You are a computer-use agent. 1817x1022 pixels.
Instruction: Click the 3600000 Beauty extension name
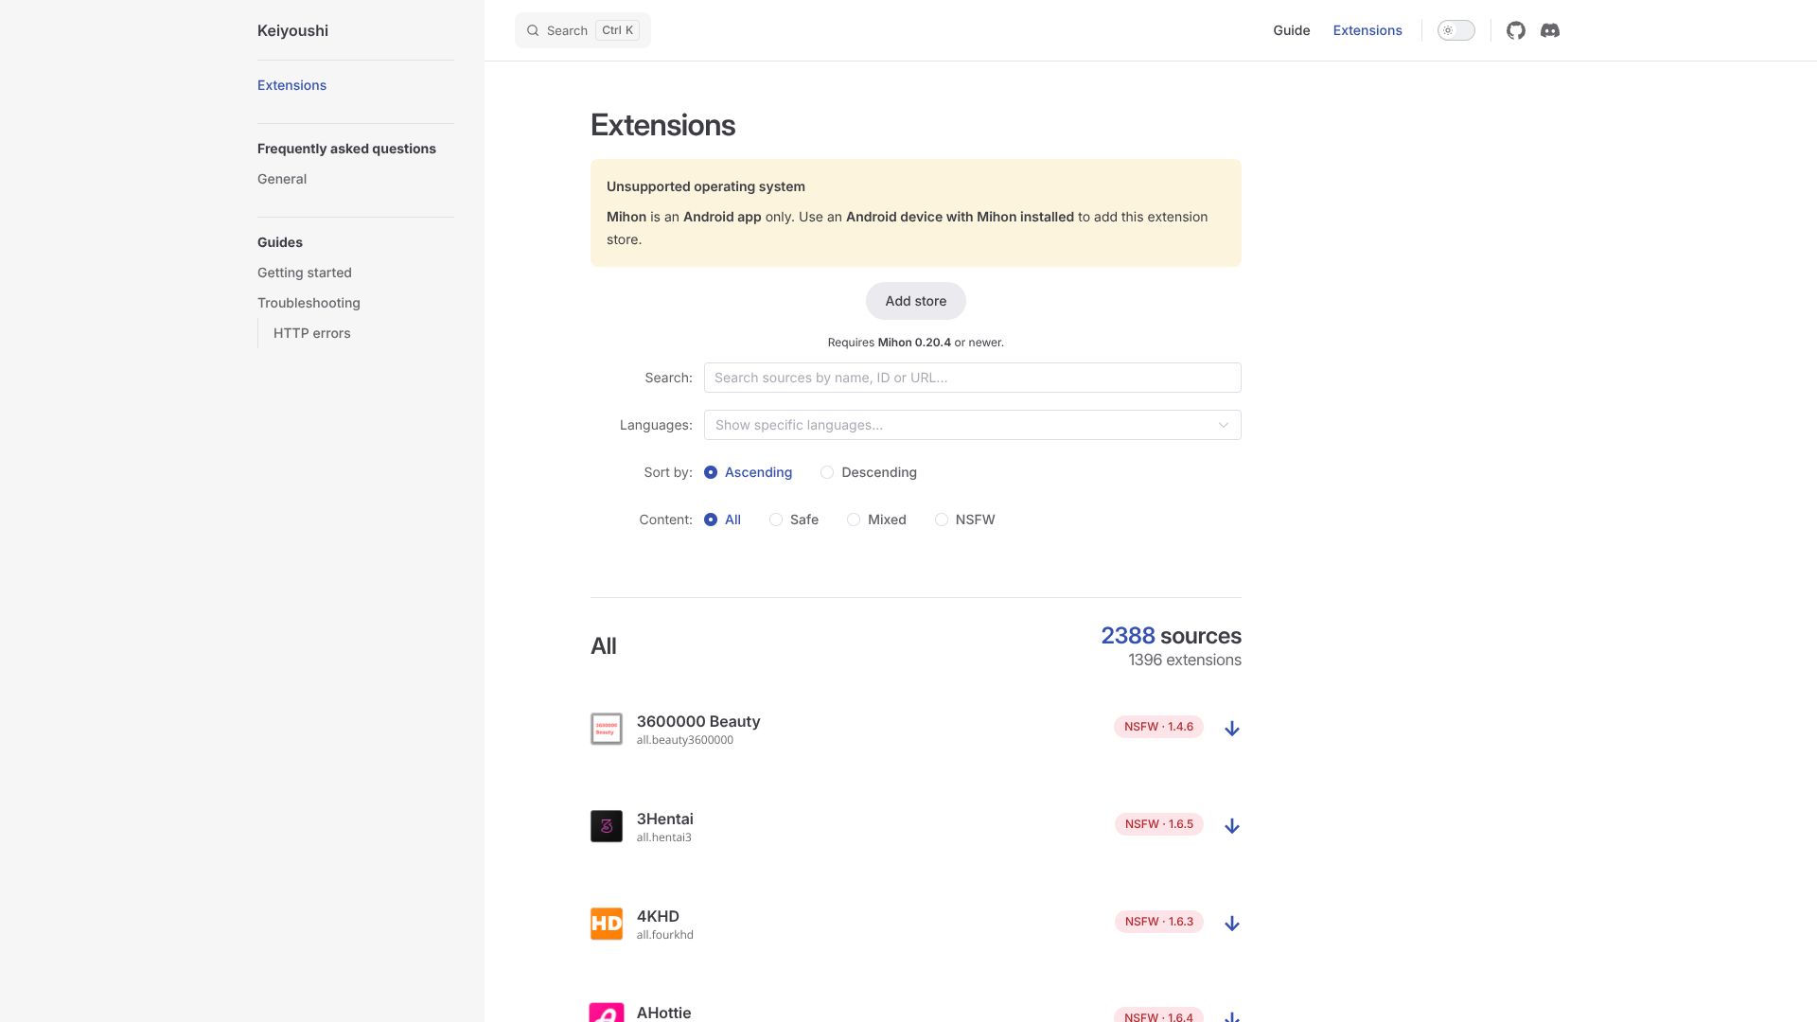coord(698,721)
